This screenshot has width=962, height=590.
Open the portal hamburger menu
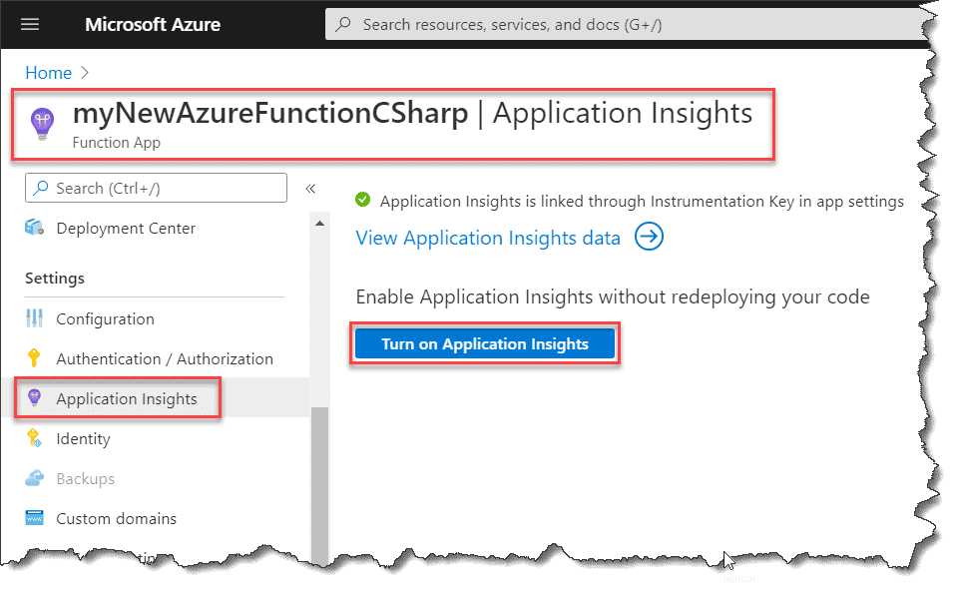(x=29, y=24)
